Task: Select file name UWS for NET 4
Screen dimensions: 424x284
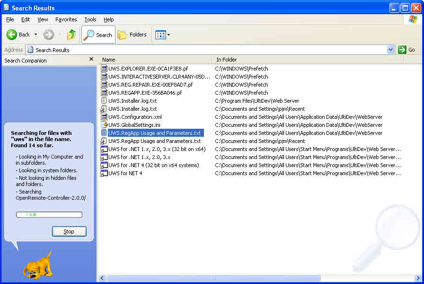Action: (x=125, y=173)
